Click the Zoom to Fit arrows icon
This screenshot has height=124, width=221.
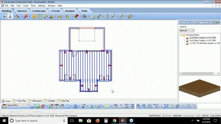click(166, 106)
